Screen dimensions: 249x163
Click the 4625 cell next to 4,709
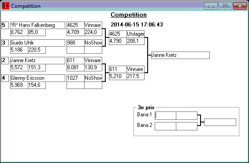pos(75,25)
